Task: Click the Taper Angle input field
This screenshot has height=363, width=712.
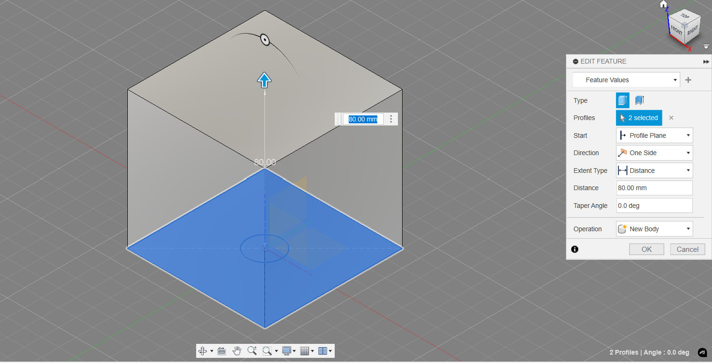Action: (654, 206)
